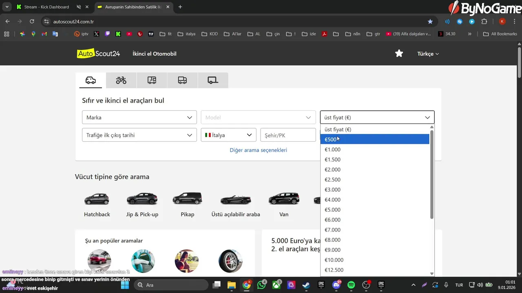The image size is (522, 293).
Task: Select €5.000 max price option
Action: (375, 210)
